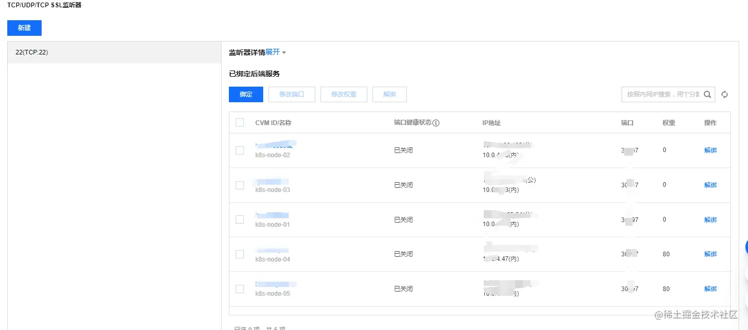Screen dimensions: 748x330
Task: Toggle the select-all checkbox in table header
Action: point(240,123)
